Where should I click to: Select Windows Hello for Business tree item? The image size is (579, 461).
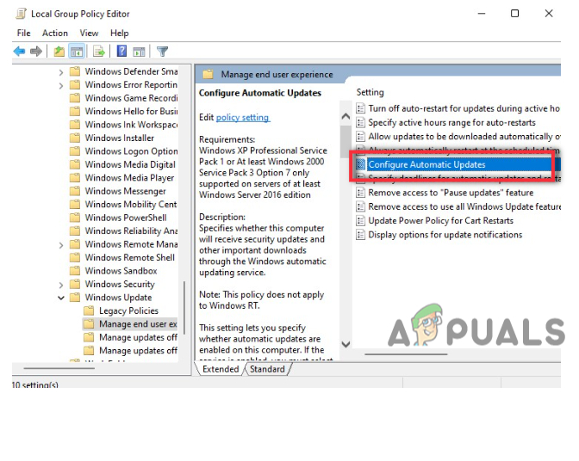[131, 111]
